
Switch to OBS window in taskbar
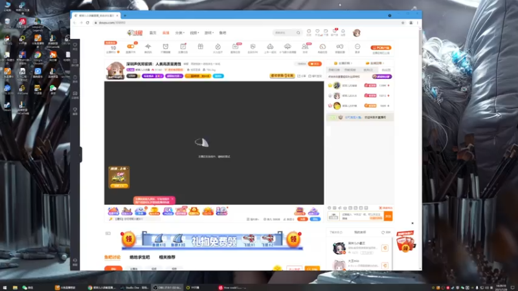click(167, 288)
